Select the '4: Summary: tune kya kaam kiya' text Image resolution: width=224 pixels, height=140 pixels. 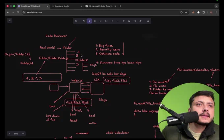point(119,63)
